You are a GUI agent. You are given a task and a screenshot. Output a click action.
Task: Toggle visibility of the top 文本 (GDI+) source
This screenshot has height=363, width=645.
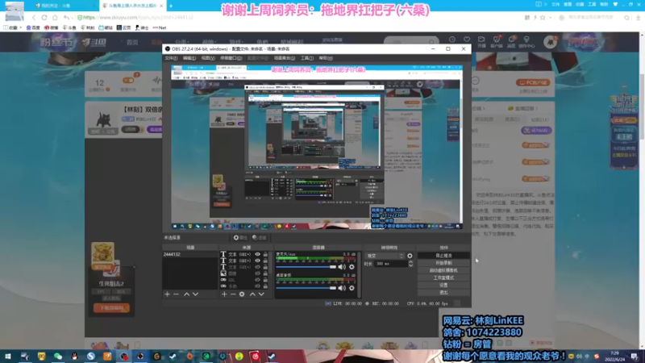(257, 254)
